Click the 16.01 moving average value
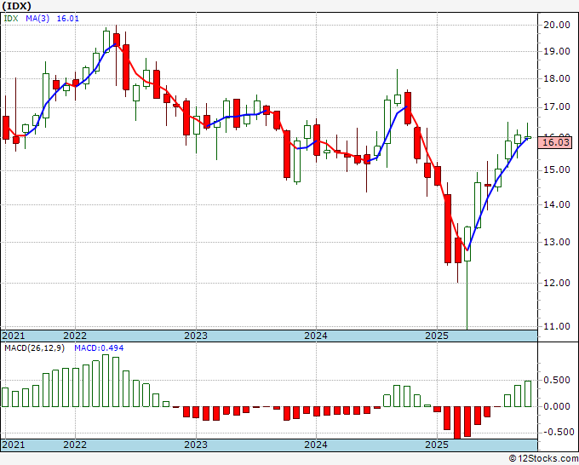The height and width of the screenshot is (465, 579). (x=67, y=18)
